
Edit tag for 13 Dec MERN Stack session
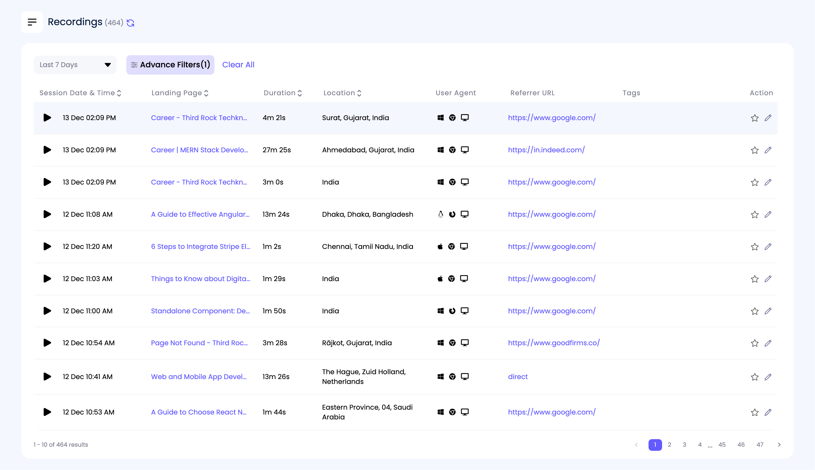click(x=768, y=150)
